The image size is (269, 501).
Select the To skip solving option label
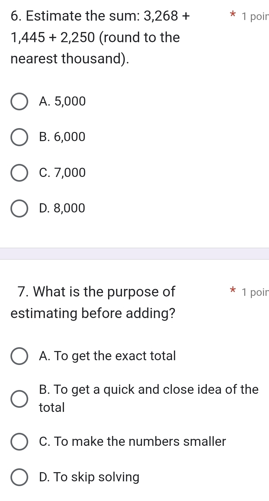[89, 476]
